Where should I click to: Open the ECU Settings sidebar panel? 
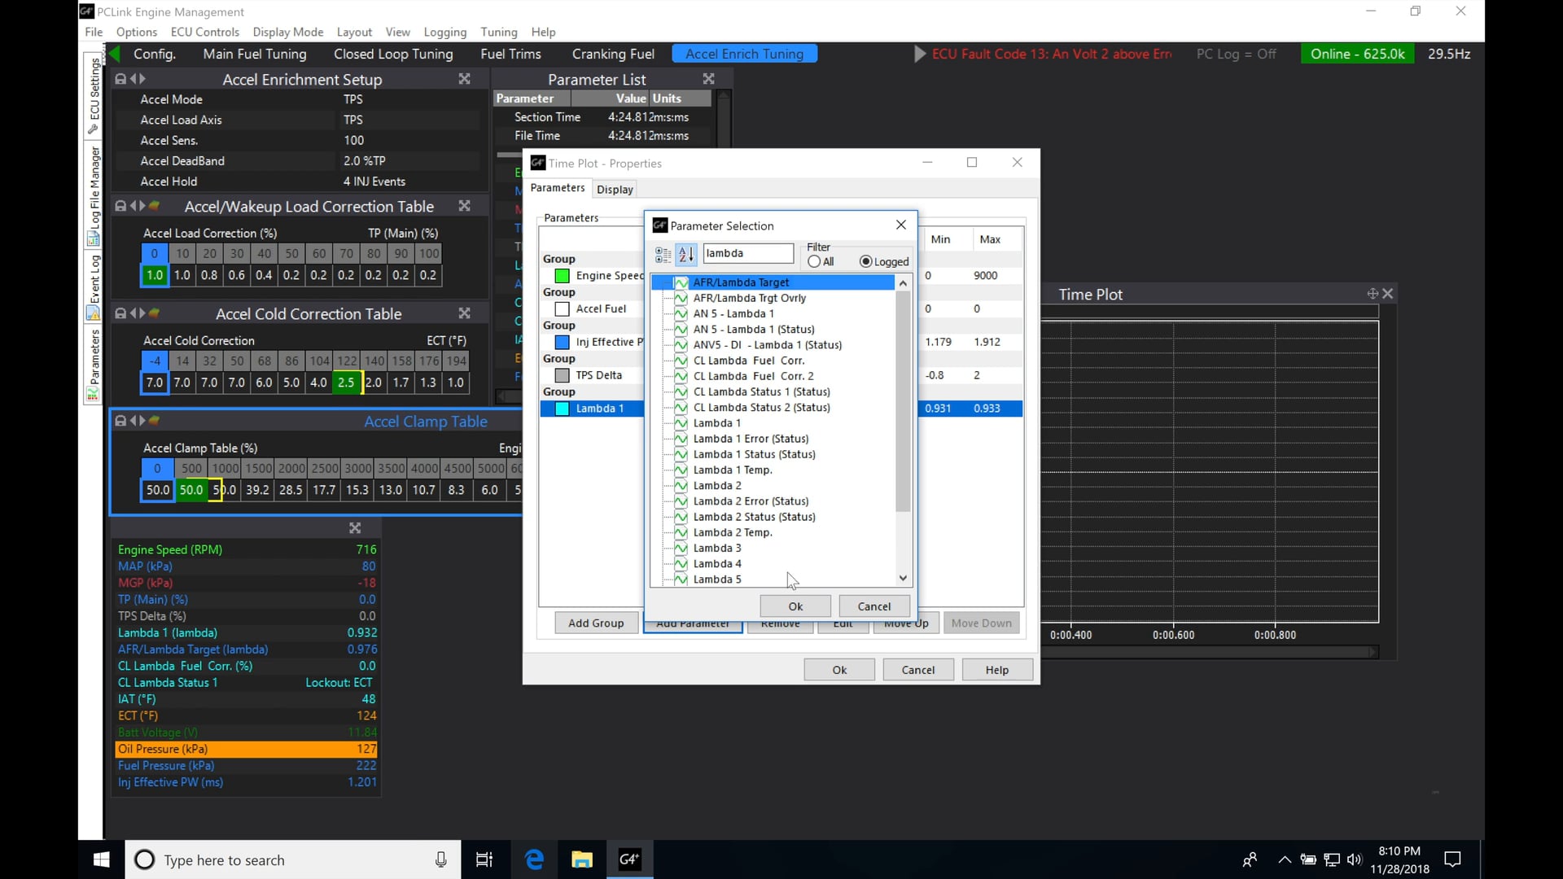(x=93, y=91)
